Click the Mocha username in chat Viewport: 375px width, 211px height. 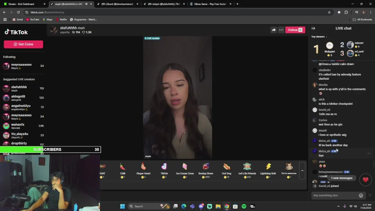[x=323, y=85]
